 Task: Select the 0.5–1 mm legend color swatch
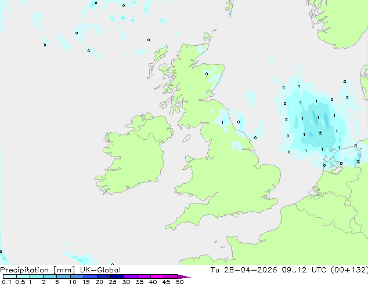pyautogui.click(x=23, y=276)
